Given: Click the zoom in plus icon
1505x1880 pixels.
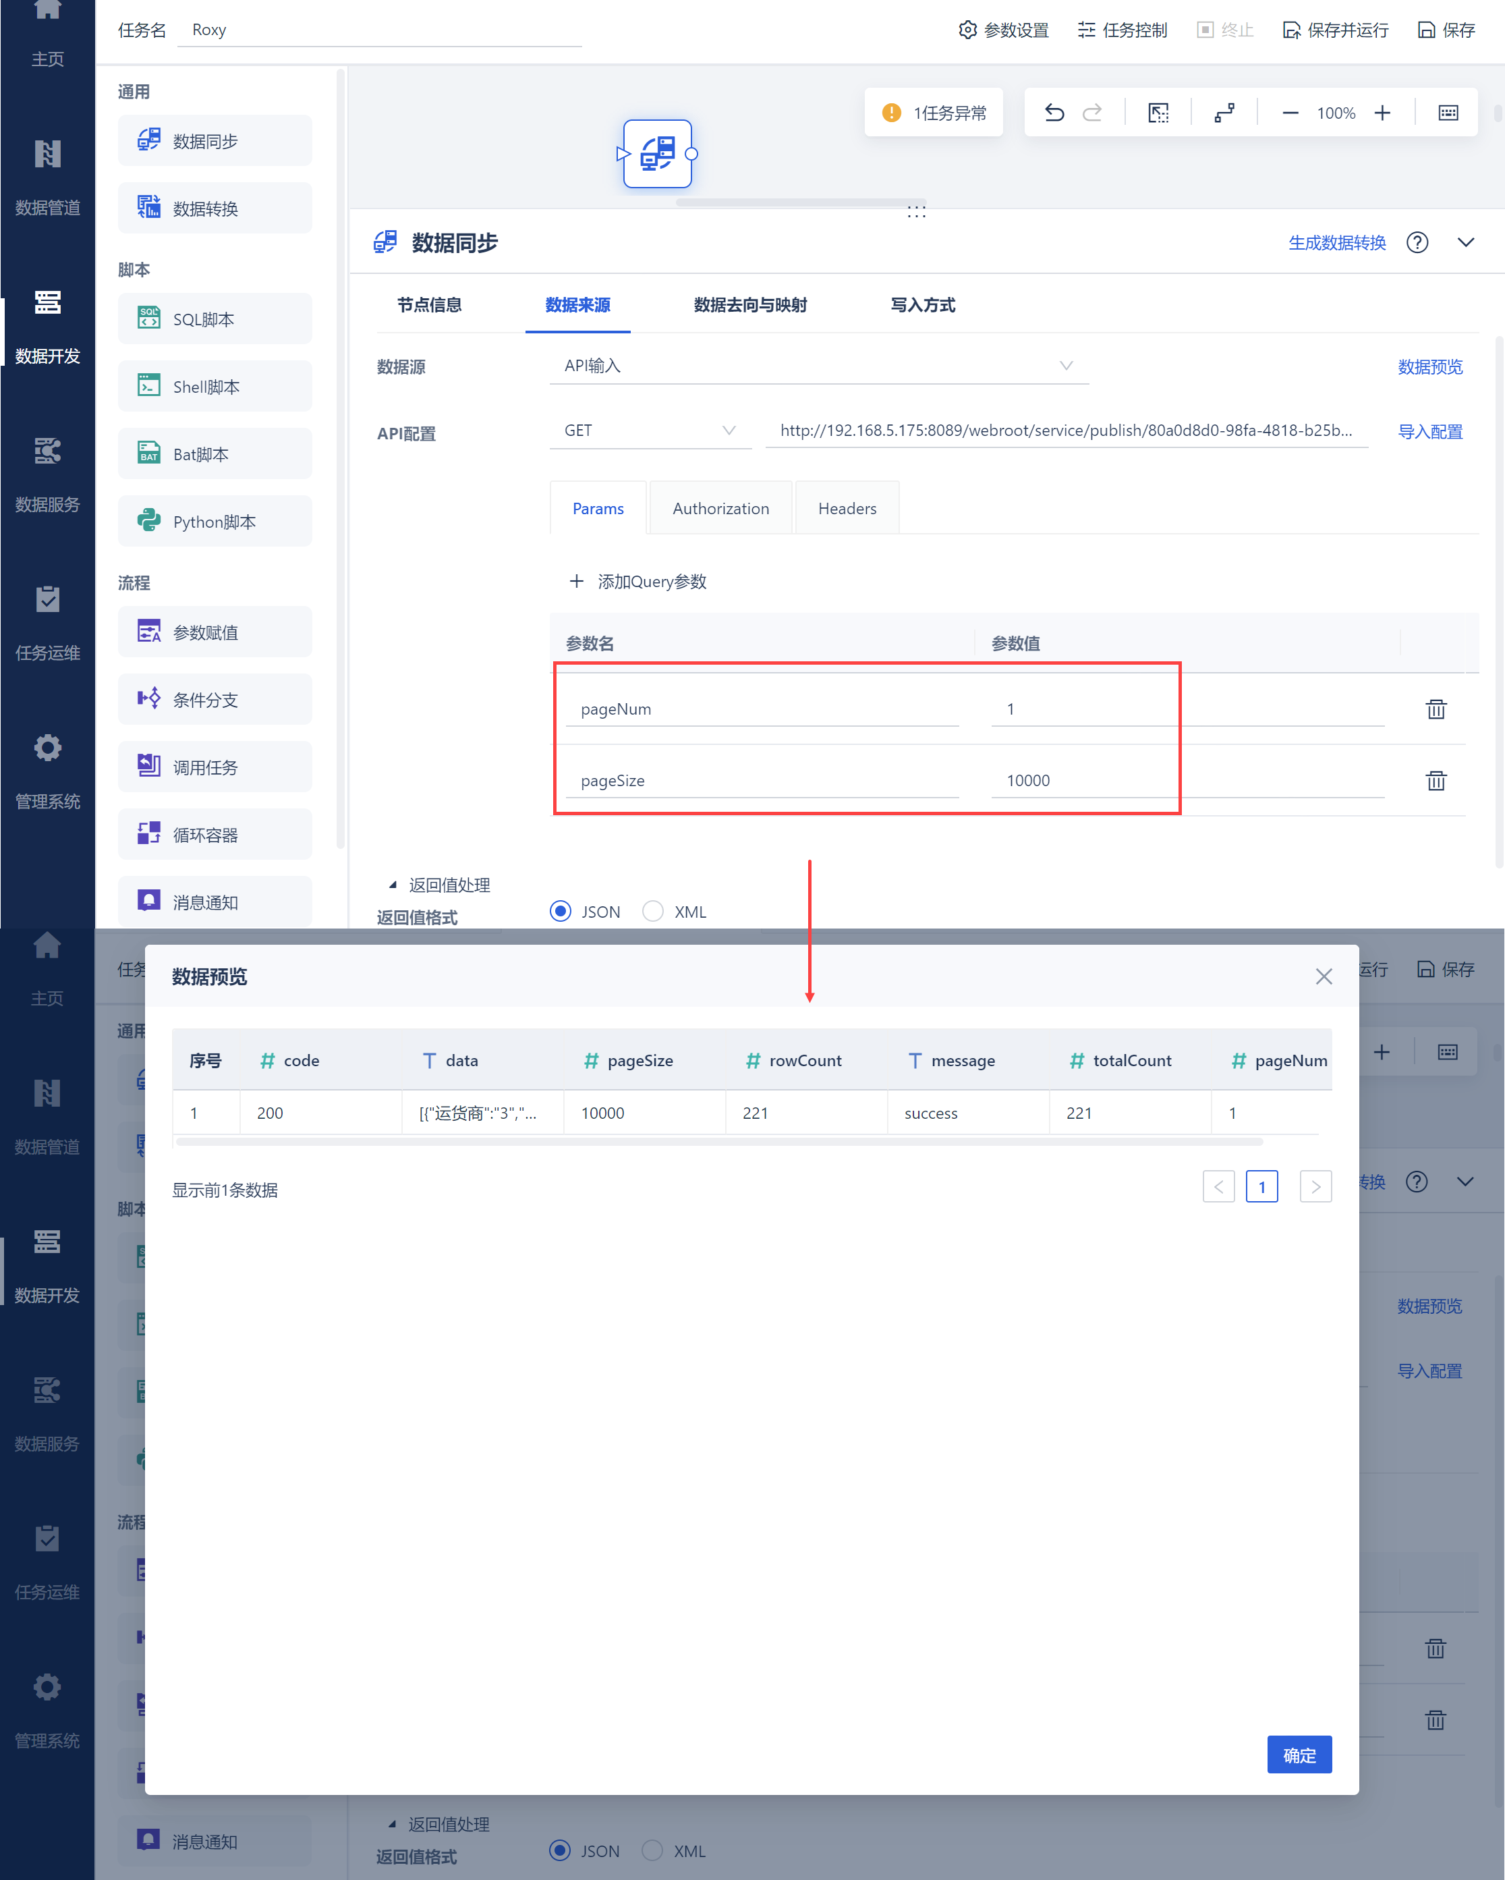Looking at the screenshot, I should (x=1382, y=113).
